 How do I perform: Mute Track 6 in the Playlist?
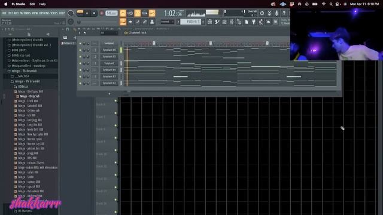[x=115, y=100]
